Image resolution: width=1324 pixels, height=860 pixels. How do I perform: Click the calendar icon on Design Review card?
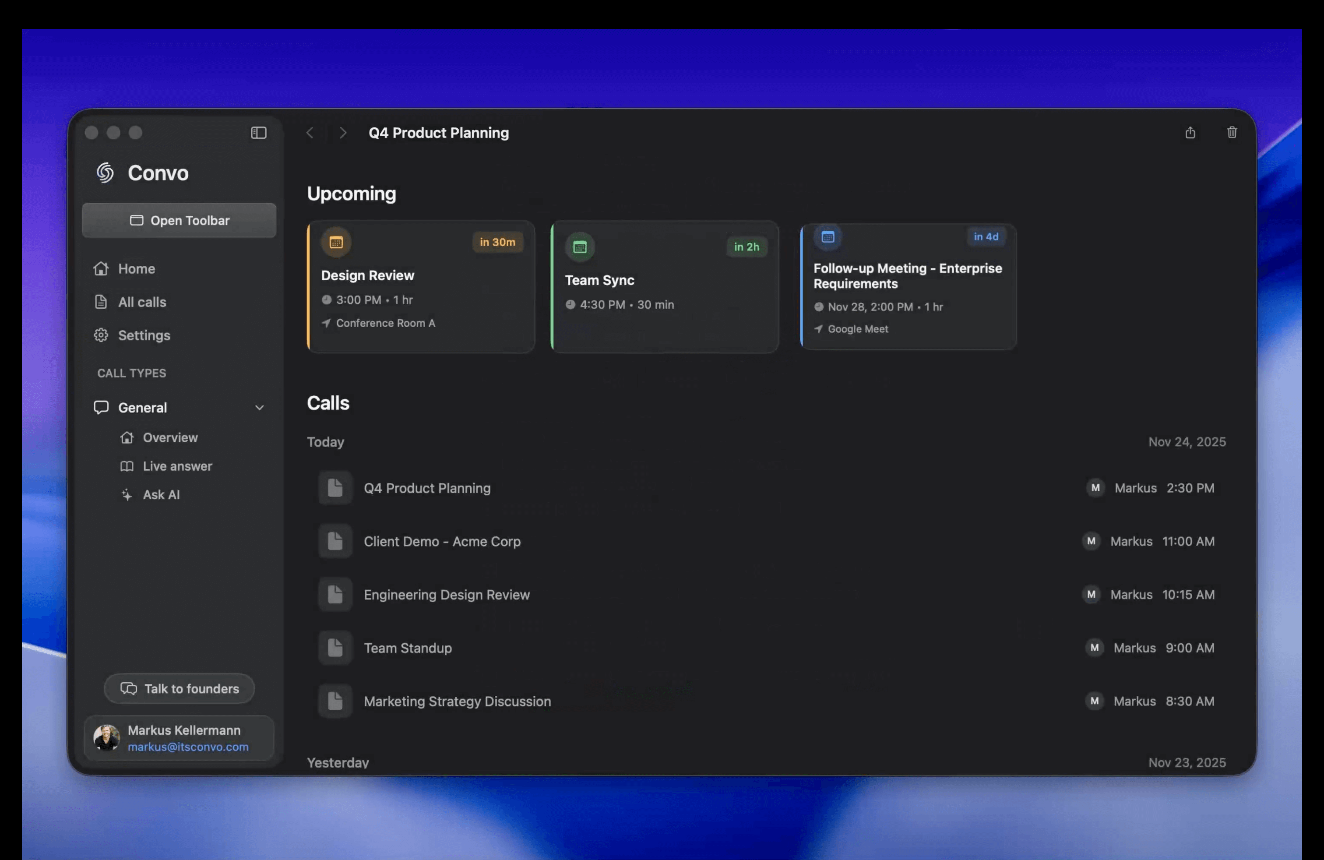pyautogui.click(x=335, y=242)
